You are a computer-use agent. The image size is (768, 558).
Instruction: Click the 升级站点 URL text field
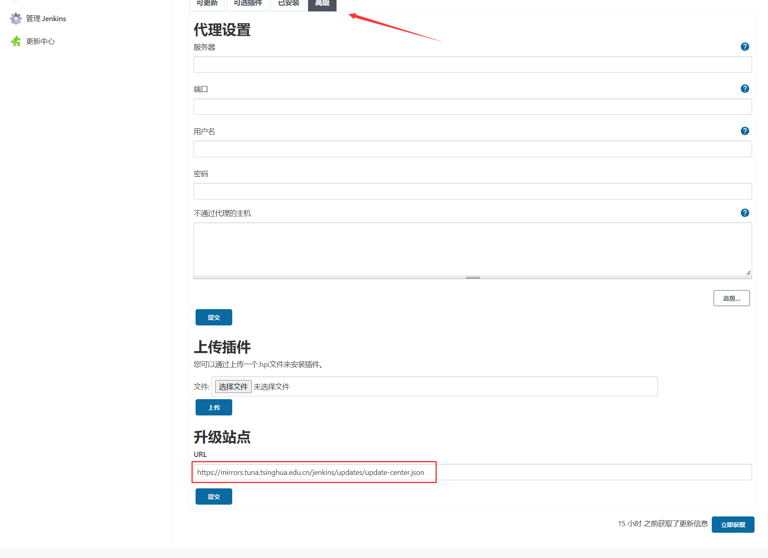pyautogui.click(x=472, y=472)
